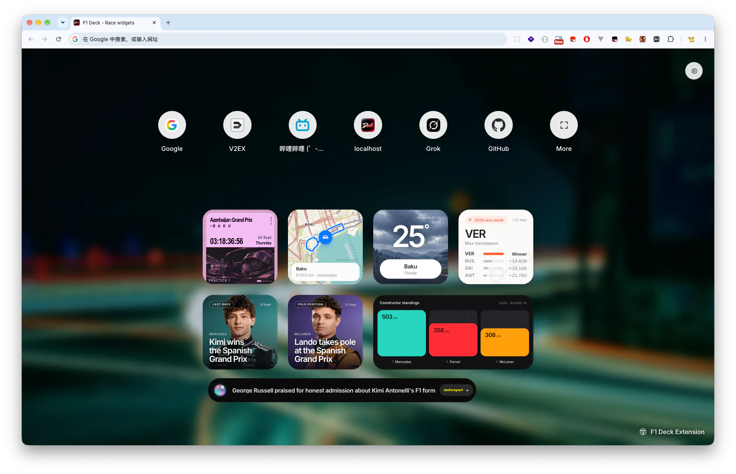Open the Google shortcut
Image resolution: width=736 pixels, height=474 pixels.
(172, 125)
